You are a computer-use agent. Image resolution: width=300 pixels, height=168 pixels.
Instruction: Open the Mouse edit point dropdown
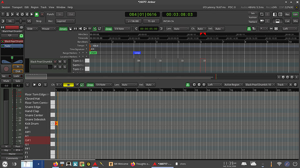[49, 29]
